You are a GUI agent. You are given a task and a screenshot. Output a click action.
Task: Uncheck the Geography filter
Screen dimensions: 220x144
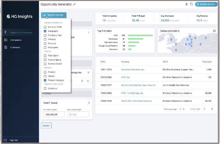pyautogui.click(x=45, y=31)
